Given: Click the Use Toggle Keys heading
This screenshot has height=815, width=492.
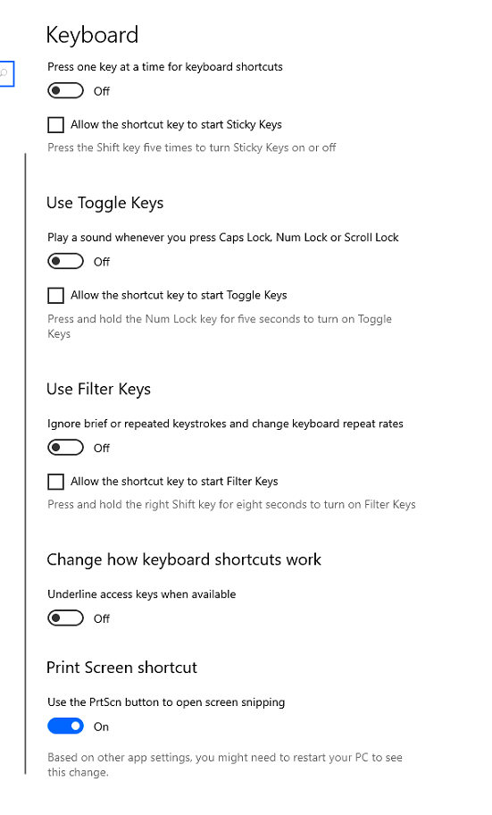Looking at the screenshot, I should [x=105, y=203].
